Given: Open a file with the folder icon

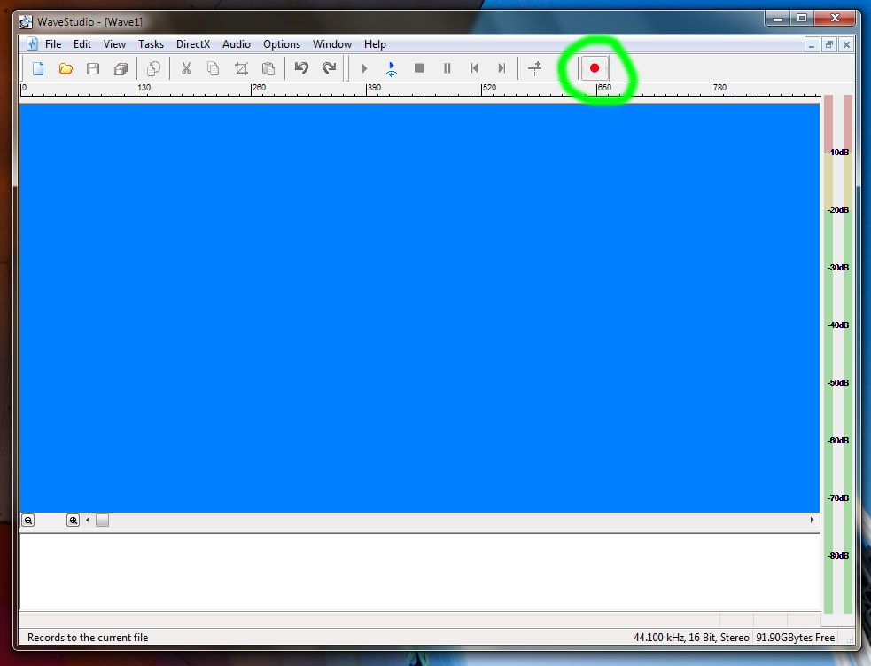Looking at the screenshot, I should 66,68.
